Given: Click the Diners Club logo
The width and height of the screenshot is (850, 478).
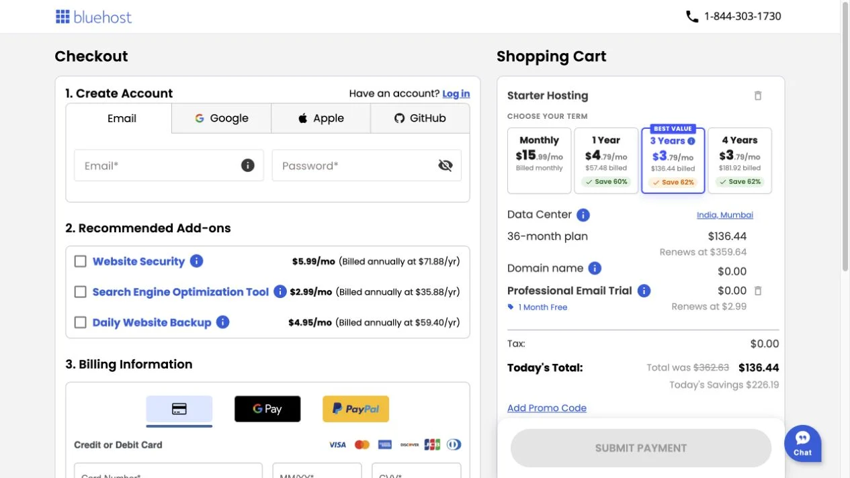Looking at the screenshot, I should (454, 444).
